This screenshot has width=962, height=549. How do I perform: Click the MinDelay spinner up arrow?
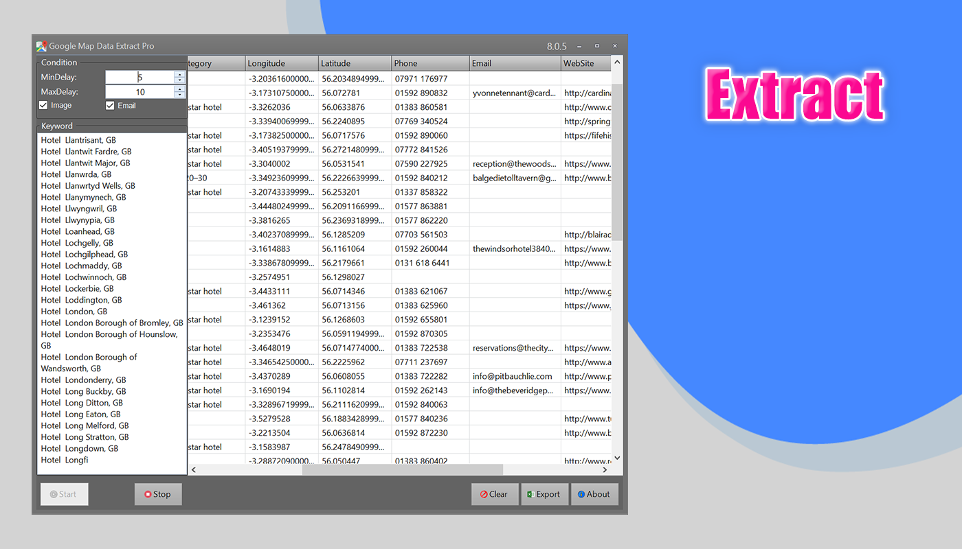pyautogui.click(x=179, y=73)
